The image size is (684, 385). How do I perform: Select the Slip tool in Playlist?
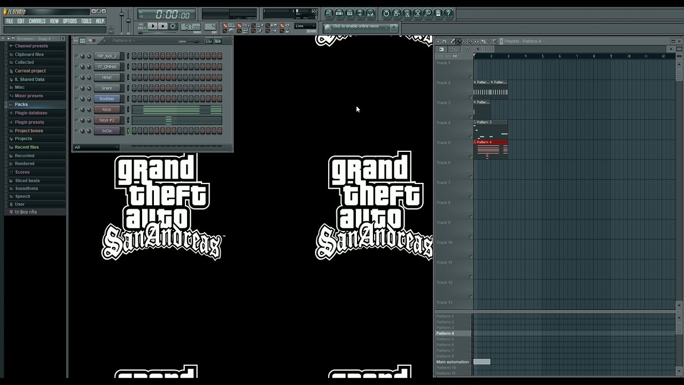point(477,41)
